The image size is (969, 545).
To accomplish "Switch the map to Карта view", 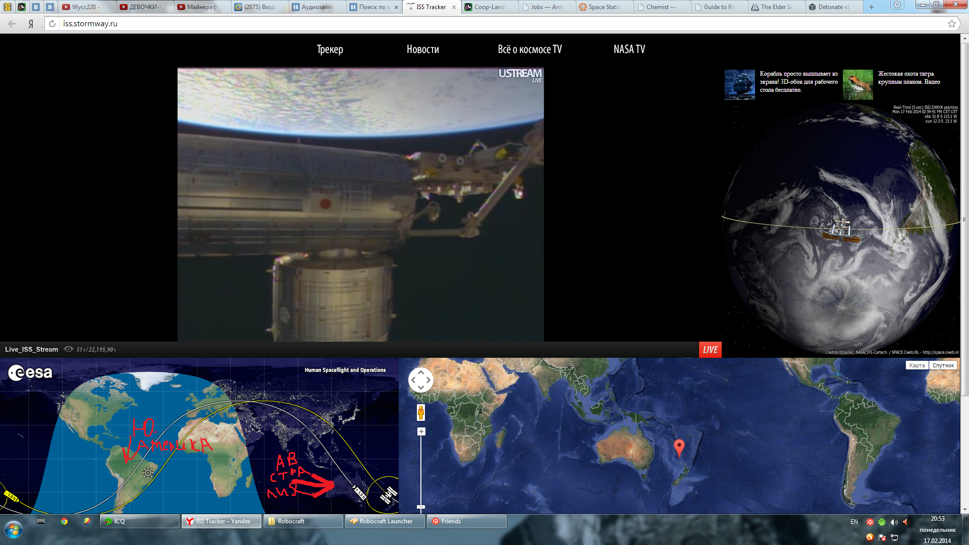I will [917, 365].
